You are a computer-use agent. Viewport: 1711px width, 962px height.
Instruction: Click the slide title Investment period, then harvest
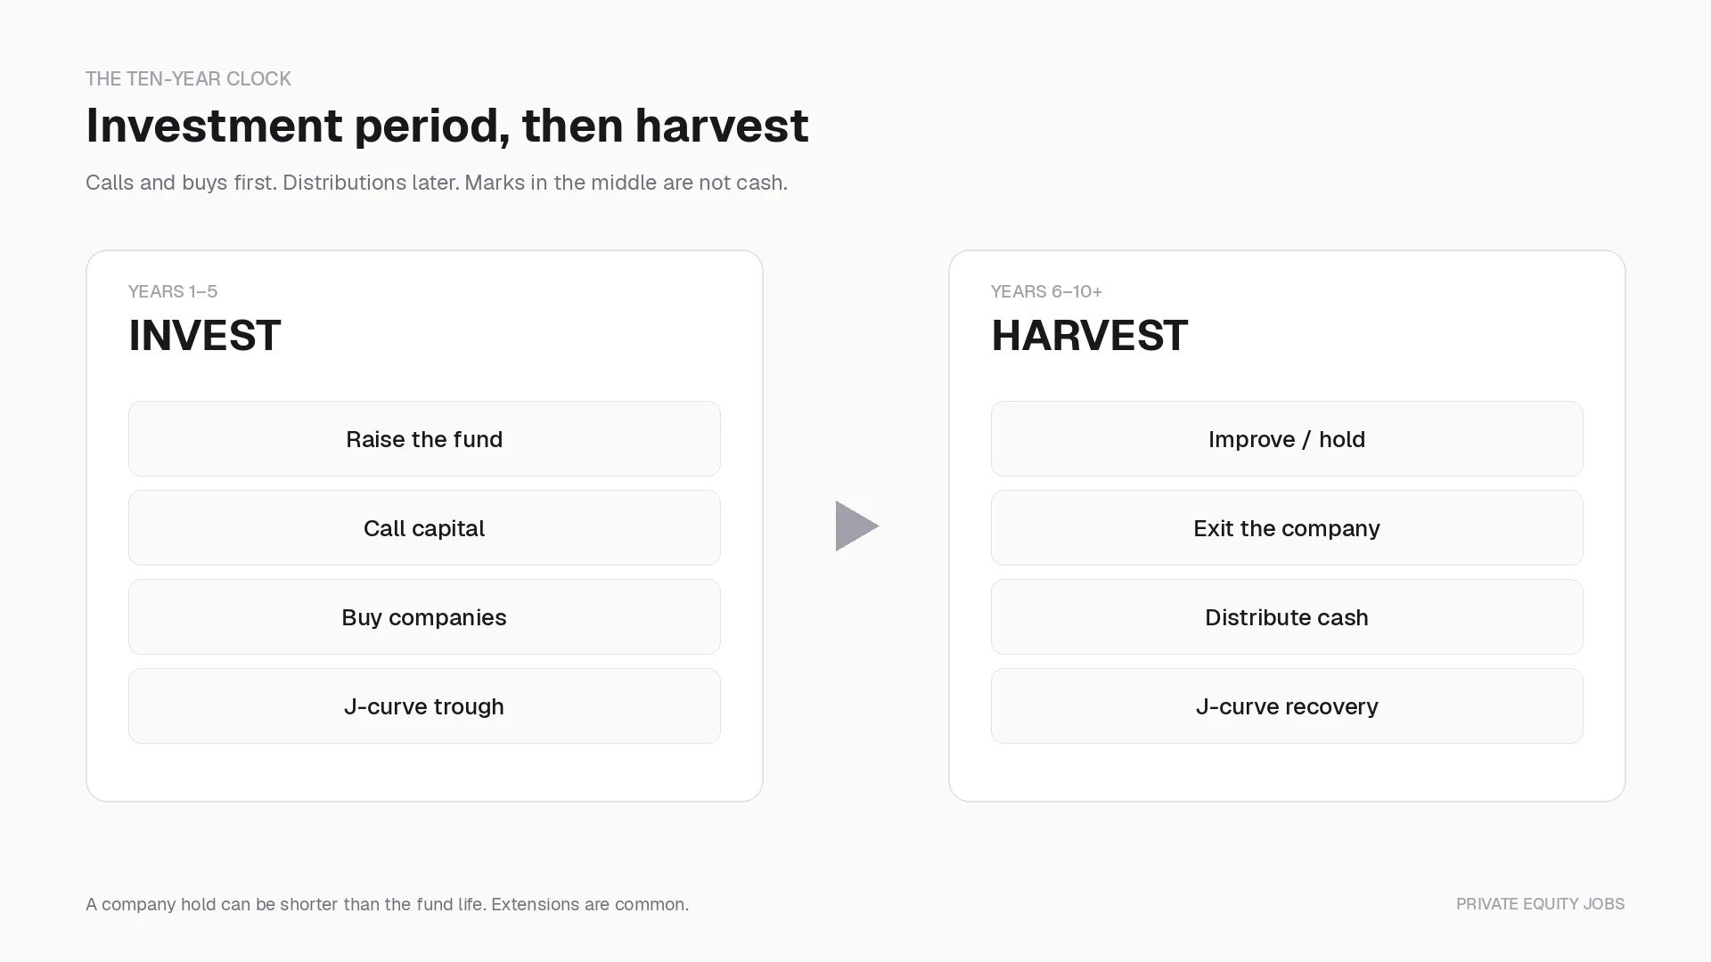click(447, 125)
